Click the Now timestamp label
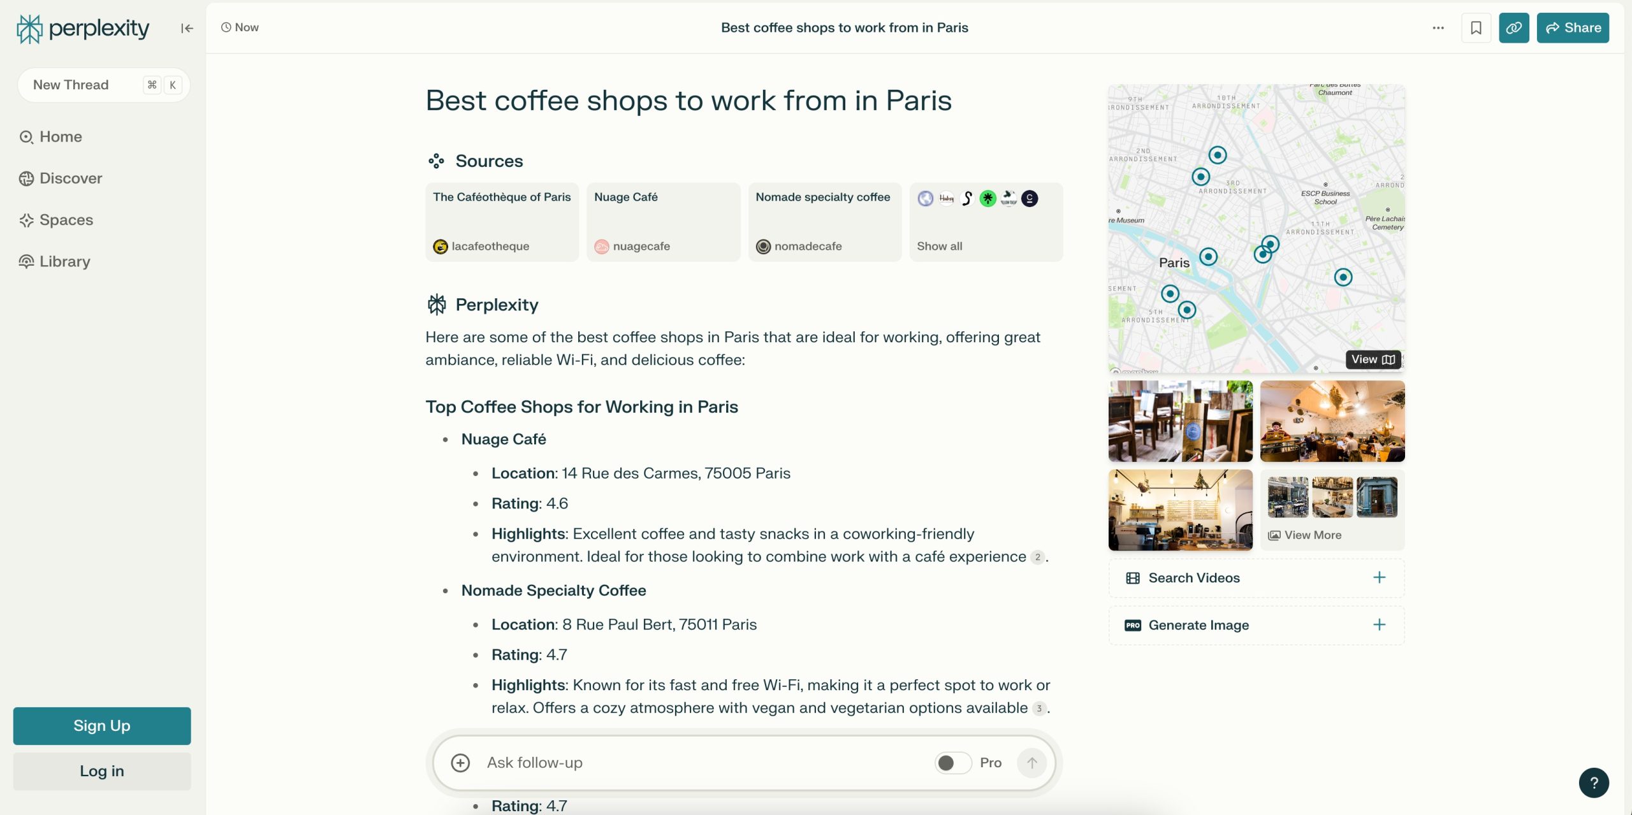1632x815 pixels. tap(240, 27)
